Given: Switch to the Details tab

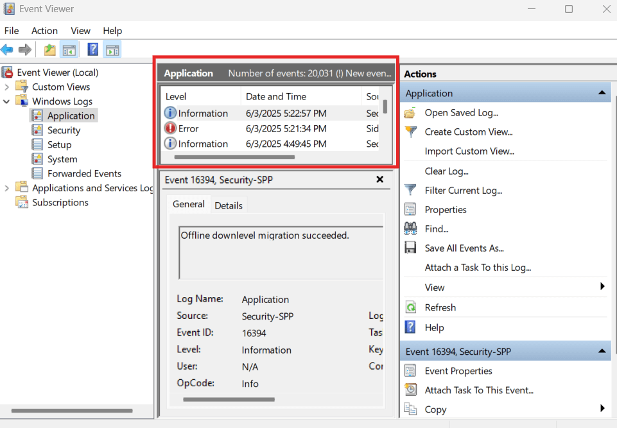Looking at the screenshot, I should [x=229, y=204].
